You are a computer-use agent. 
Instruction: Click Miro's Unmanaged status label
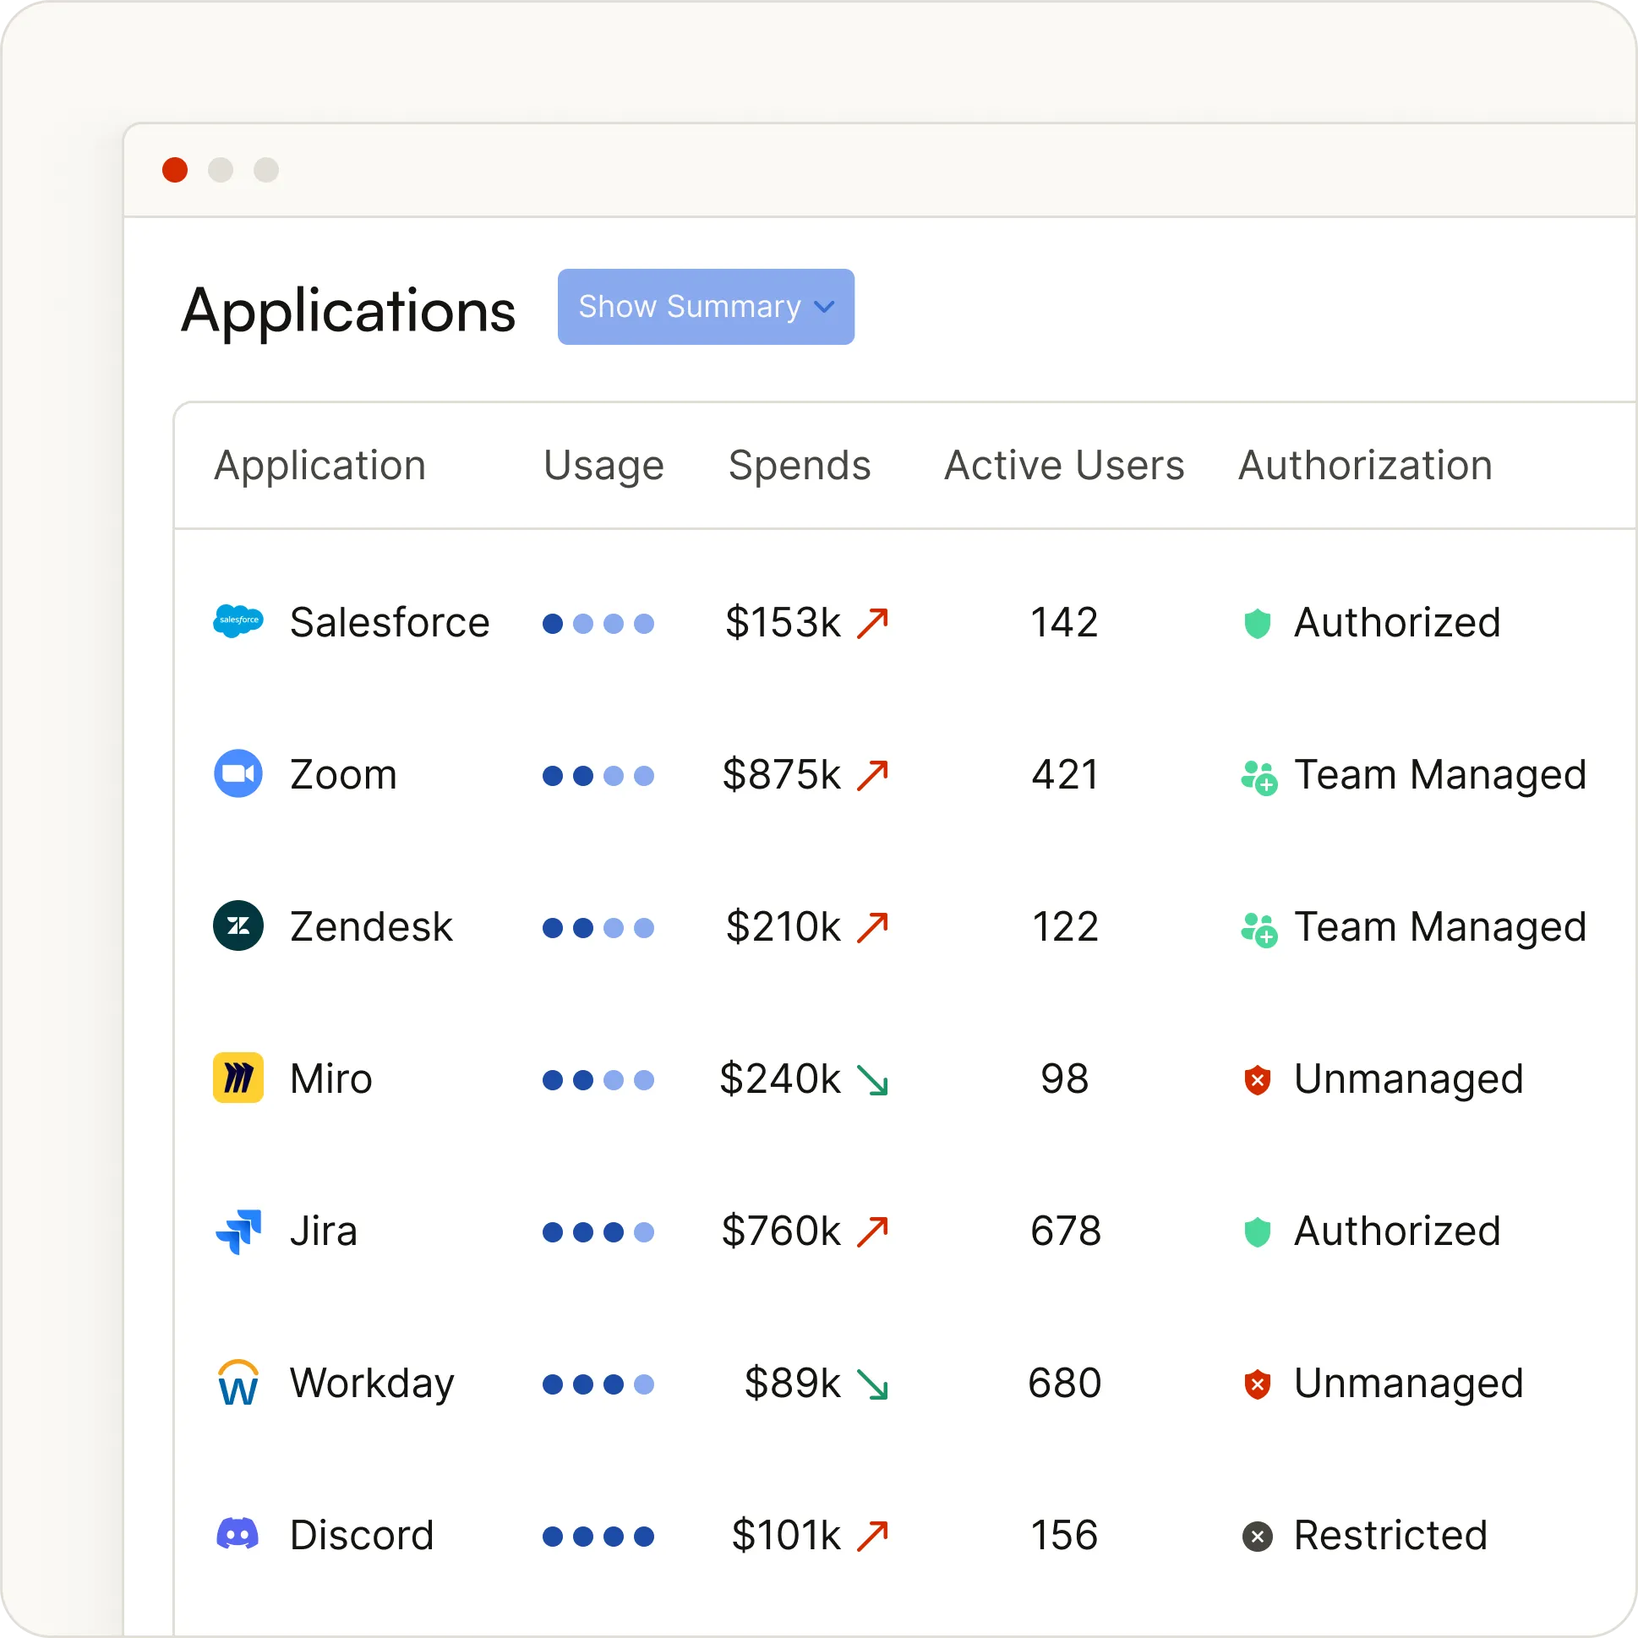(x=1408, y=1080)
